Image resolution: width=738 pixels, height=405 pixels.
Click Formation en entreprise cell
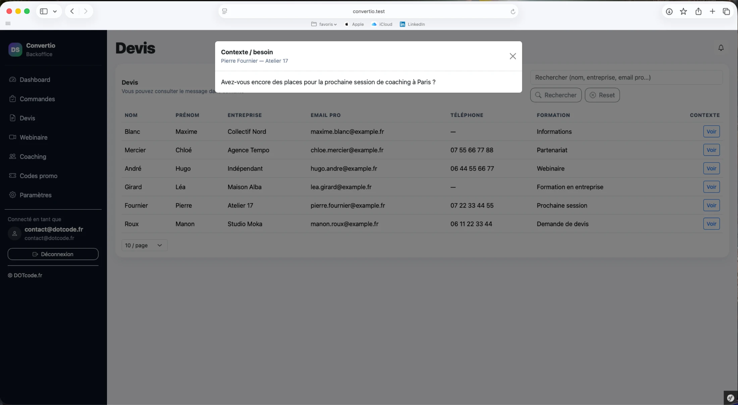(x=570, y=187)
